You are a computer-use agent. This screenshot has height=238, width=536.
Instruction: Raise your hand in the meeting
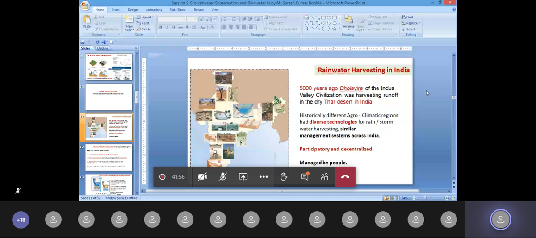coord(284,177)
